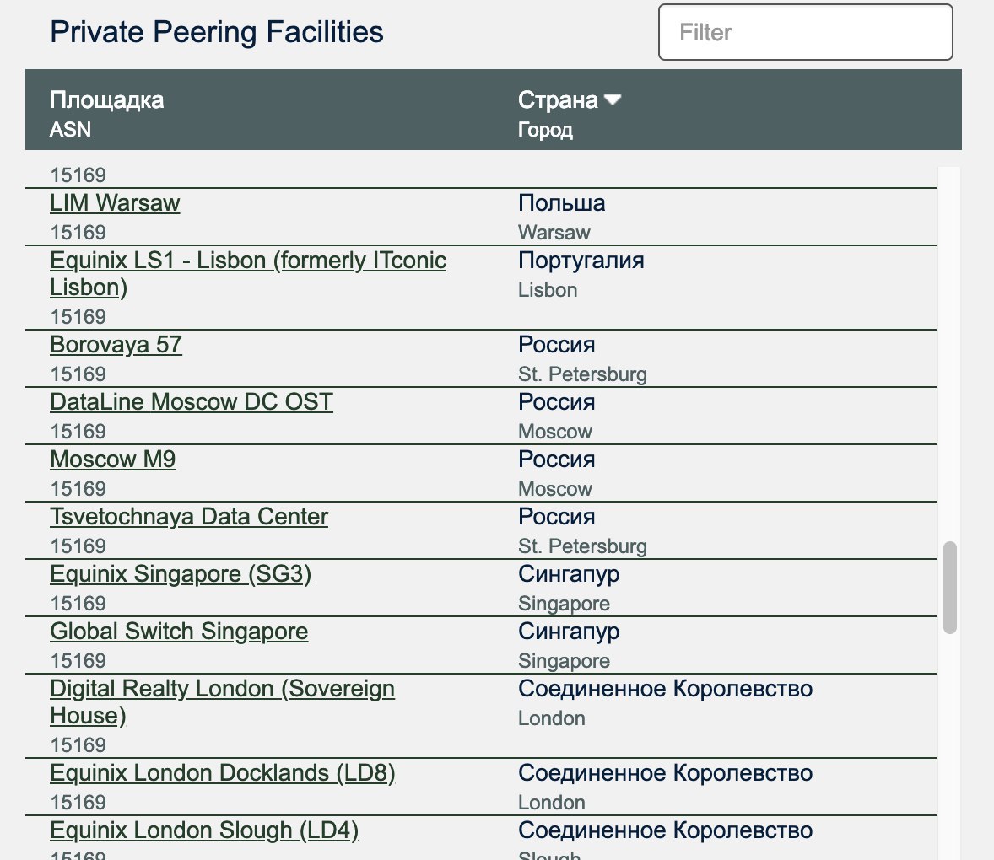This screenshot has width=994, height=860.
Task: Click ASN 15169 under Digital Realty London
Action: tap(78, 745)
